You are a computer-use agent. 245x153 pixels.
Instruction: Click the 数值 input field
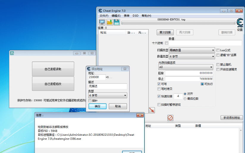click(205, 43)
